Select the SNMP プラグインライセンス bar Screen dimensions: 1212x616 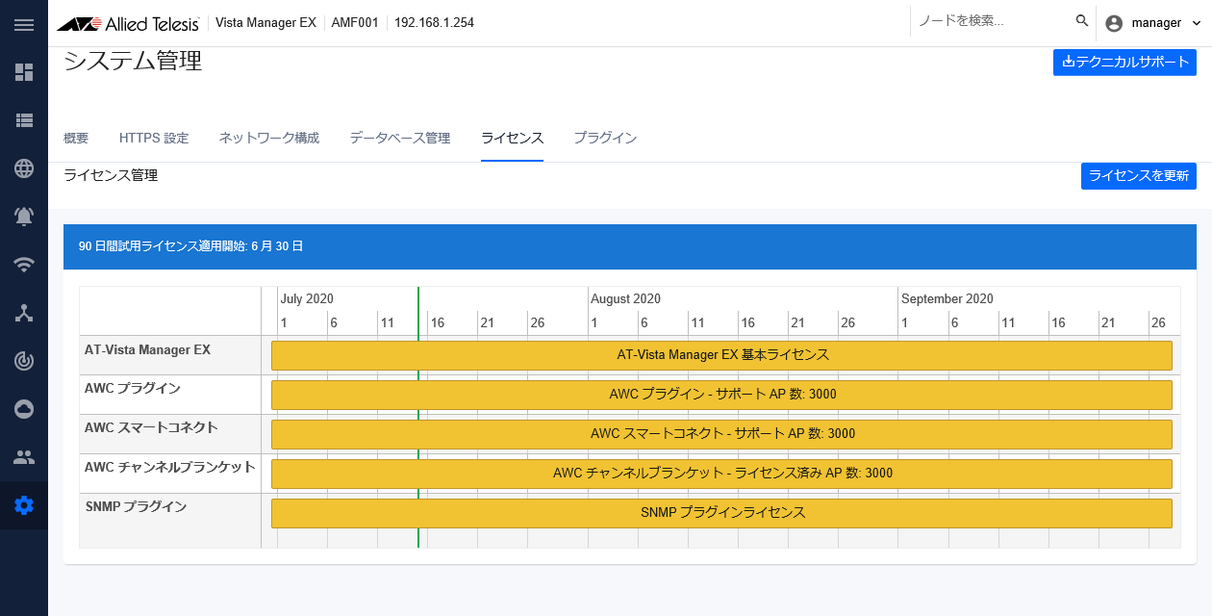[721, 513]
